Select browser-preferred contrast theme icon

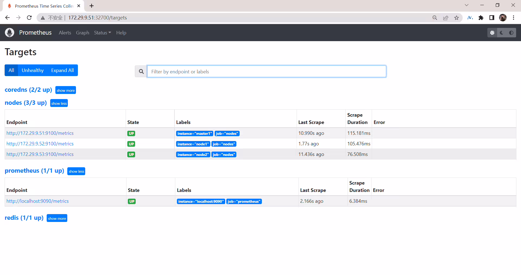(x=511, y=33)
